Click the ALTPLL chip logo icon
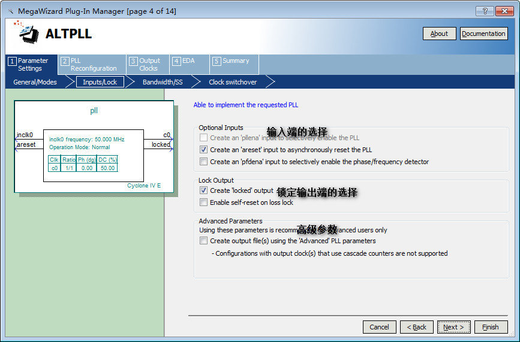The height and width of the screenshot is (342, 520). click(26, 32)
